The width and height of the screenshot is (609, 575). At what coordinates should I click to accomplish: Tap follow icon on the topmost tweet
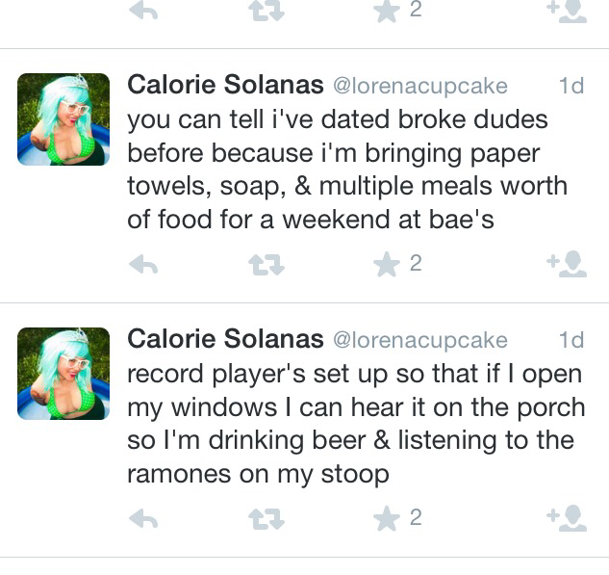pos(567,11)
